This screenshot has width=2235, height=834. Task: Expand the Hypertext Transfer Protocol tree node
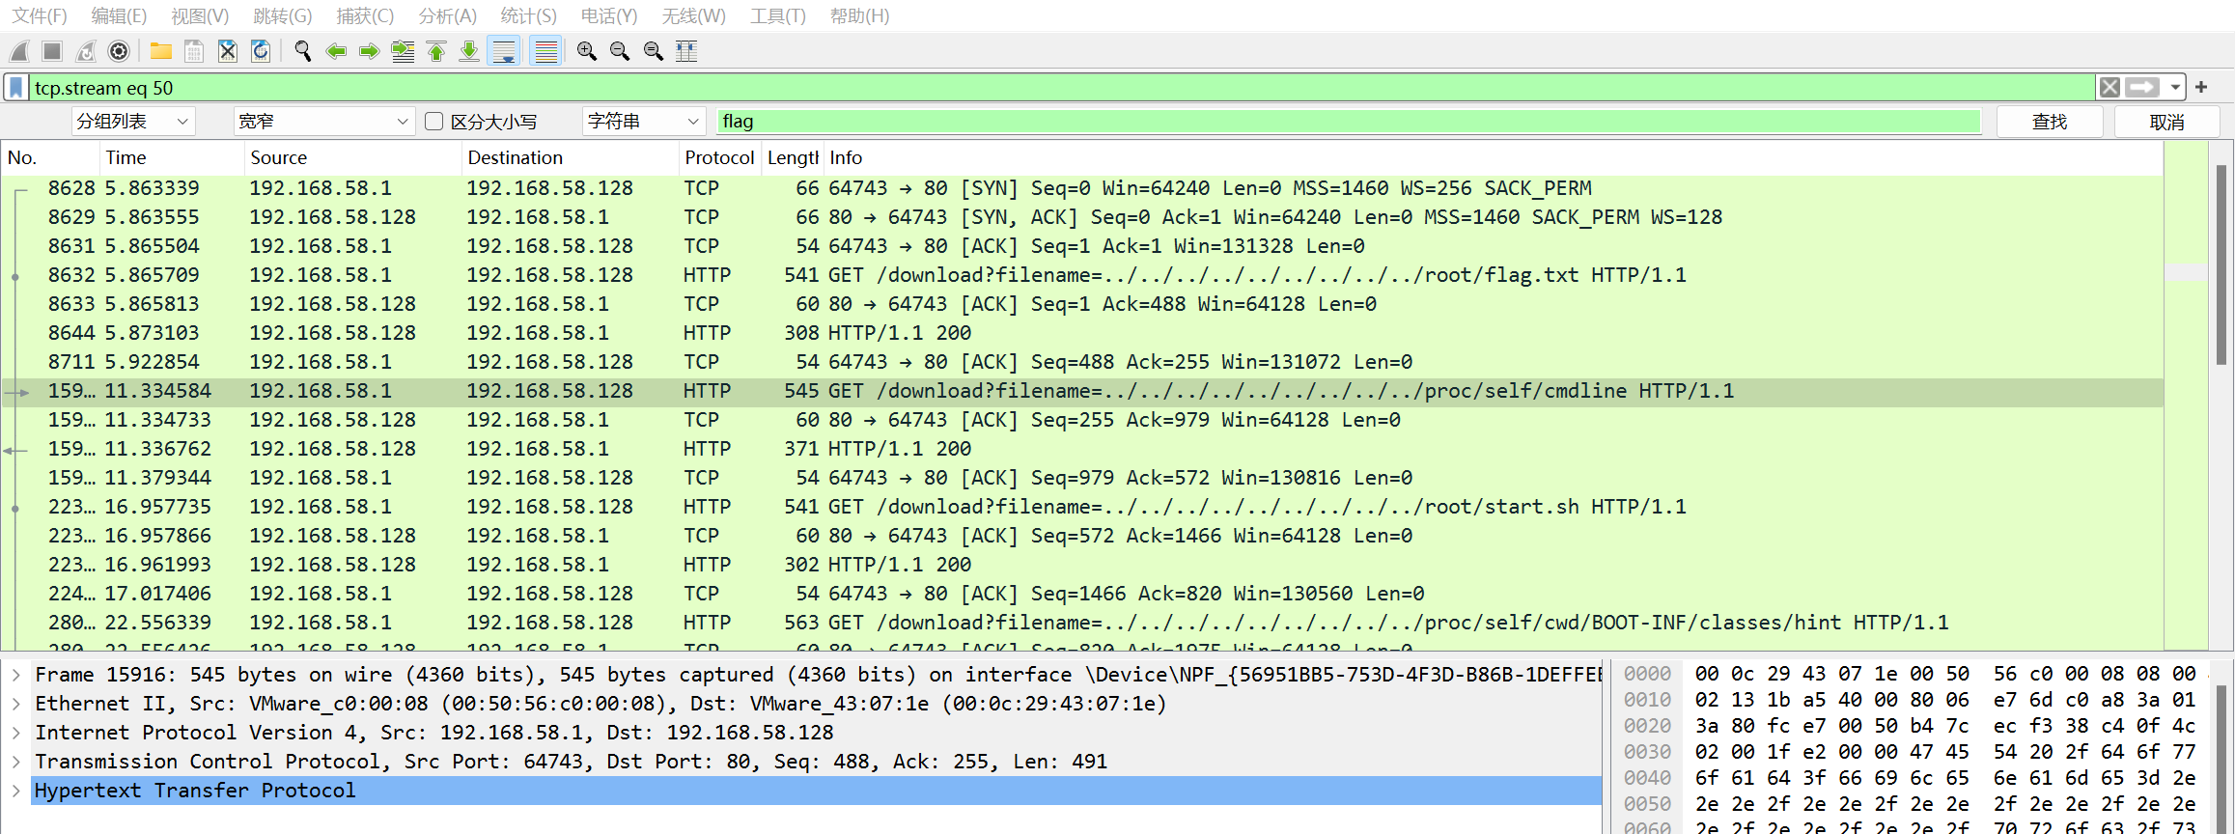16,791
